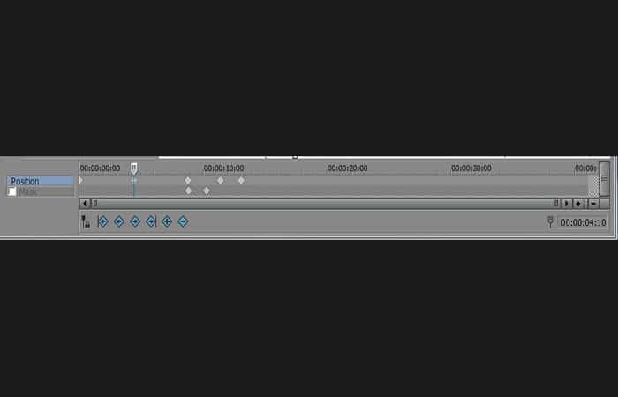Screen dimensions: 618x397
Task: Go to the previous keyframe button
Action: pos(119,221)
